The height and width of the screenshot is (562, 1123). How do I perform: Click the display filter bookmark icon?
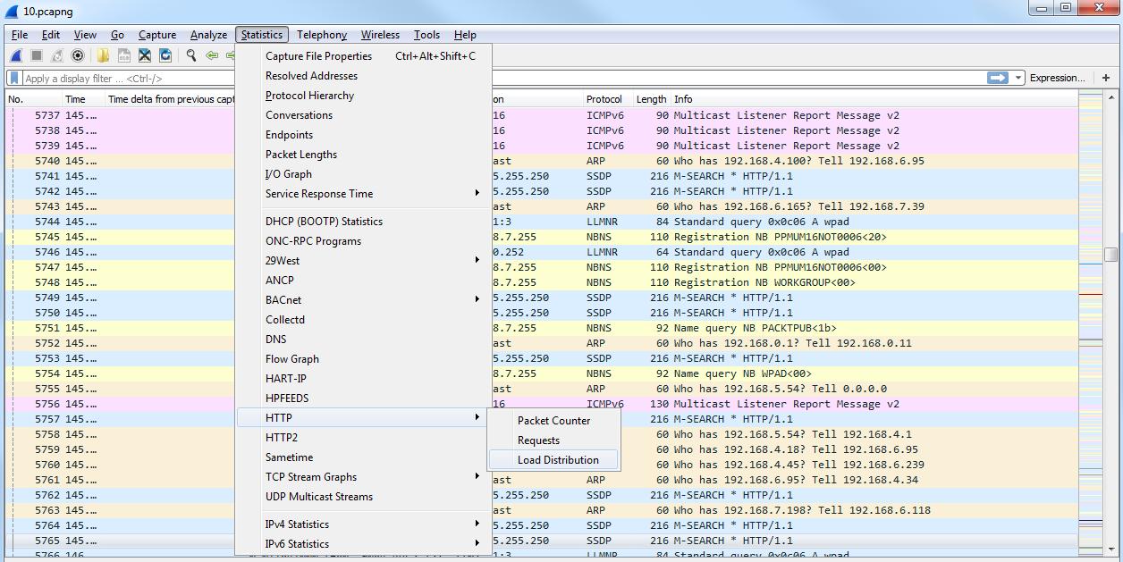[x=15, y=79]
